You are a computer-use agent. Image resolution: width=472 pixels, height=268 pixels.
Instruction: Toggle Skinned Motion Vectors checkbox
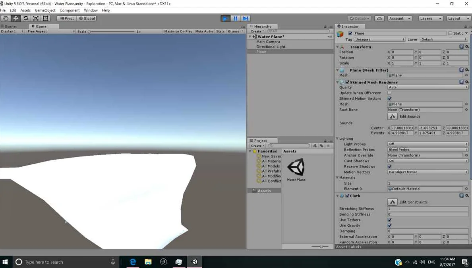tap(389, 98)
